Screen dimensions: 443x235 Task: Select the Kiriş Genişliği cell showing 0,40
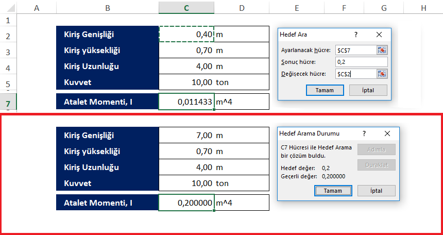tap(186, 34)
